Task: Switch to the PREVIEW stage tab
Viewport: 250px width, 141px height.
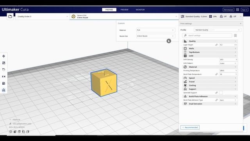Action: [124, 10]
